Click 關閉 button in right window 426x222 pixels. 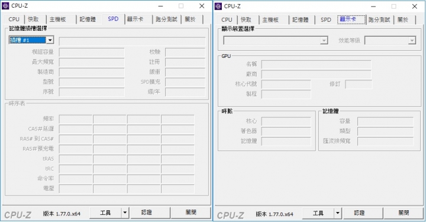(404, 213)
